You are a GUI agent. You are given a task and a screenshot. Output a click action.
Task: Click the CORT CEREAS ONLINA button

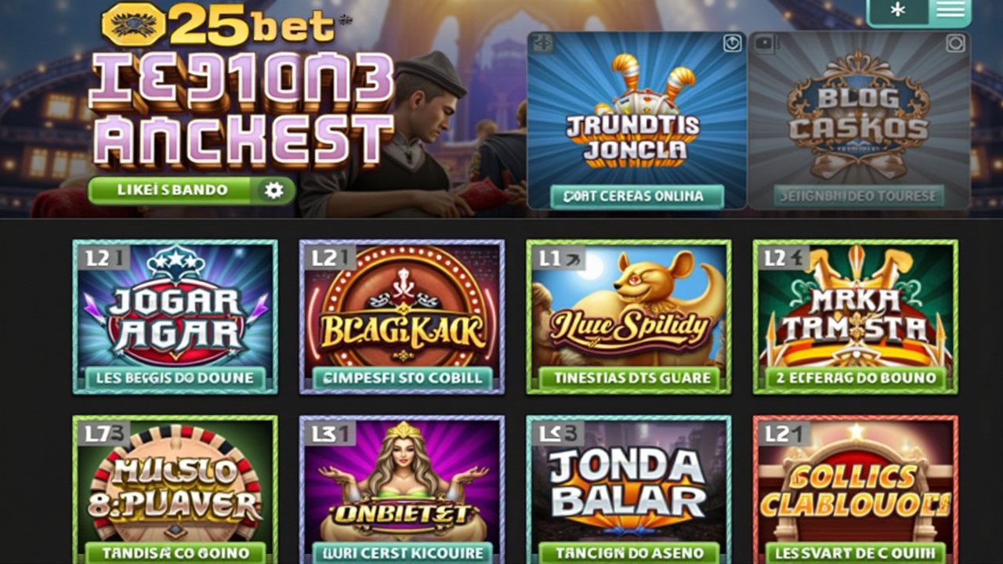point(637,196)
